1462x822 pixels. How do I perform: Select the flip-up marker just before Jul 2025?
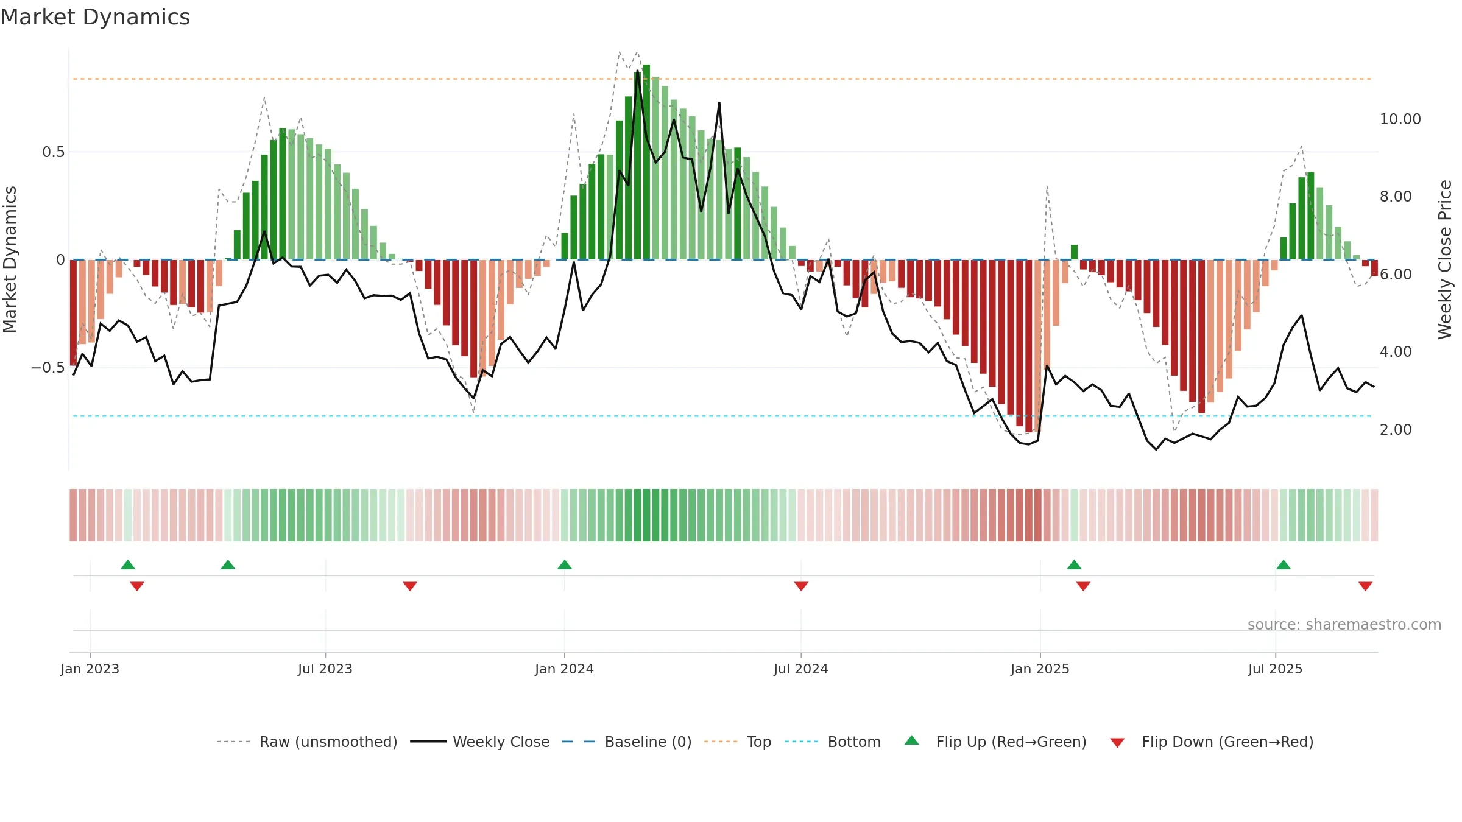point(1284,564)
